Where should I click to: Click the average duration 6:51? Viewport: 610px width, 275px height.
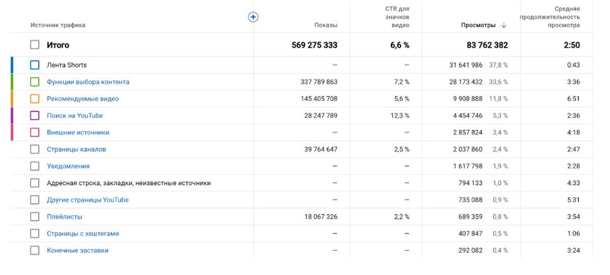(x=573, y=99)
